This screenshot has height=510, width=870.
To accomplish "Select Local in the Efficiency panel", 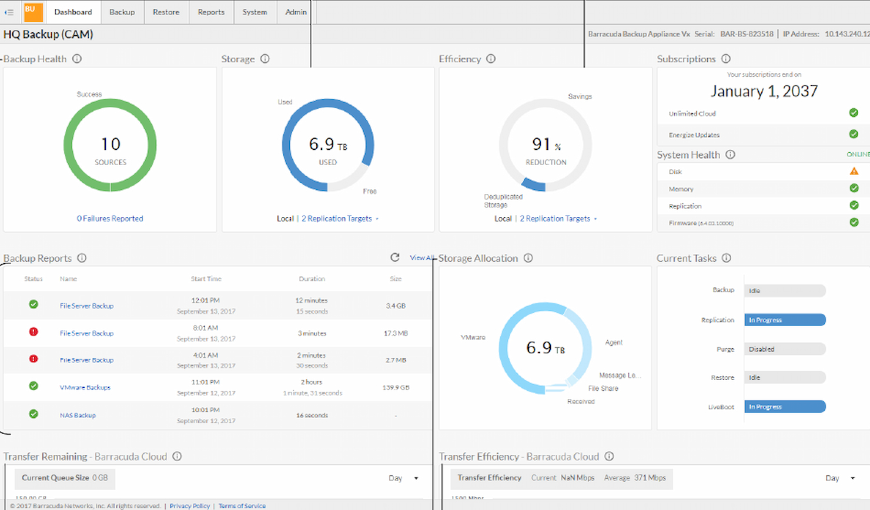I will coord(503,219).
